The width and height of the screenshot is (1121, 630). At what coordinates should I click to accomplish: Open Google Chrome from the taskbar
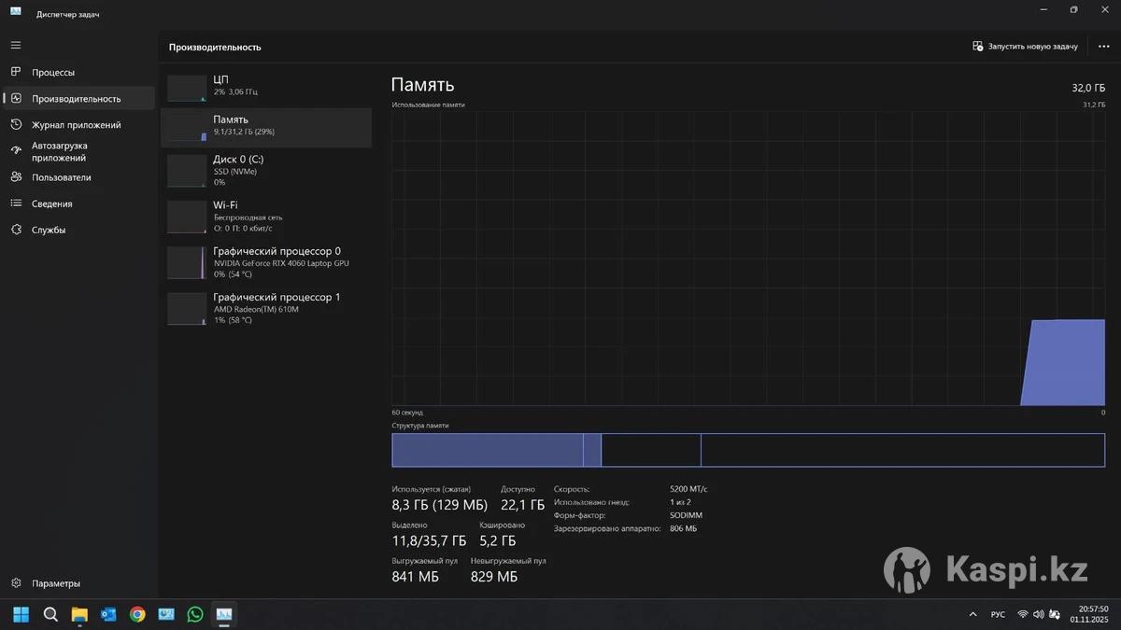click(137, 614)
